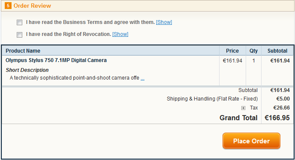The width and height of the screenshot is (295, 160).
Task: Click the Grand Total amount €166.95
Action: [277, 118]
